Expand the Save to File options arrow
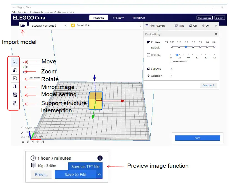This screenshot has width=229, height=183. [99, 174]
